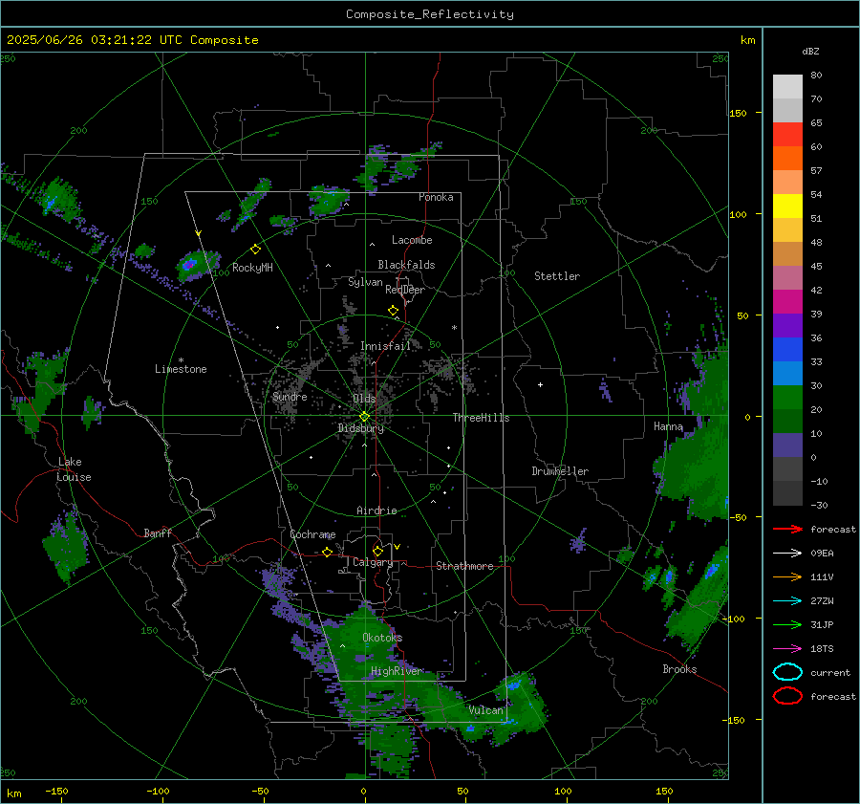
Task: Click the RedDeer city label
Action: pos(405,290)
